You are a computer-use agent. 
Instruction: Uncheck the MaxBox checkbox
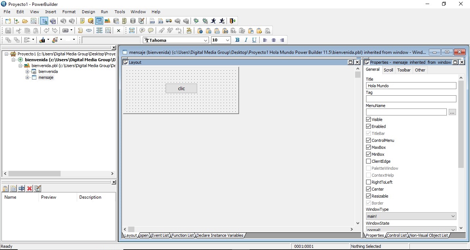click(368, 147)
